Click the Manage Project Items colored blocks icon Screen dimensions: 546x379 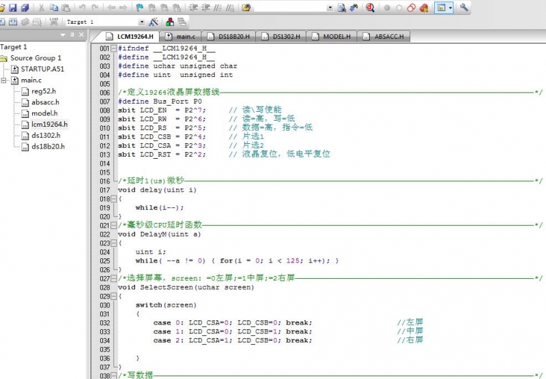(169, 22)
